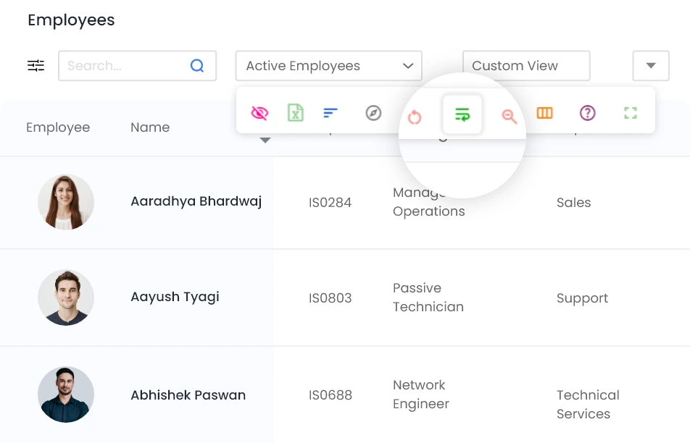This screenshot has height=443, width=690.
Task: Expand the caret dropdown button at right
Action: [x=650, y=66]
